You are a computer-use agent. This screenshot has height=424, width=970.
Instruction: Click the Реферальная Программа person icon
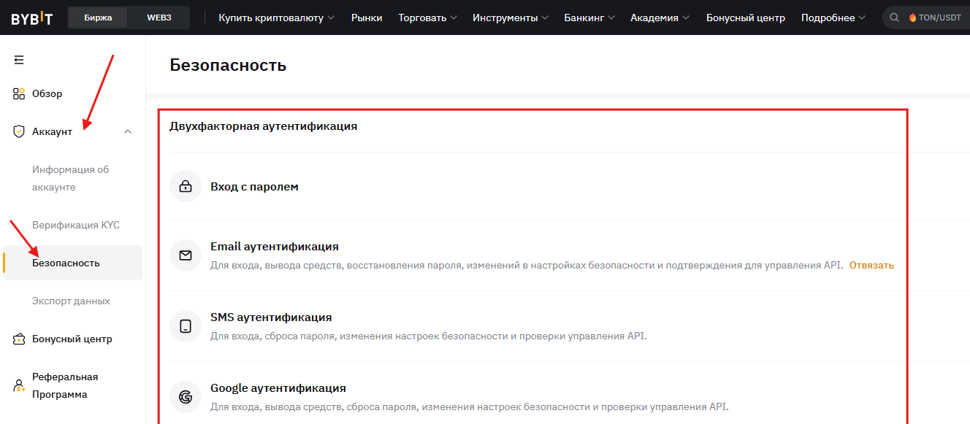coord(19,385)
